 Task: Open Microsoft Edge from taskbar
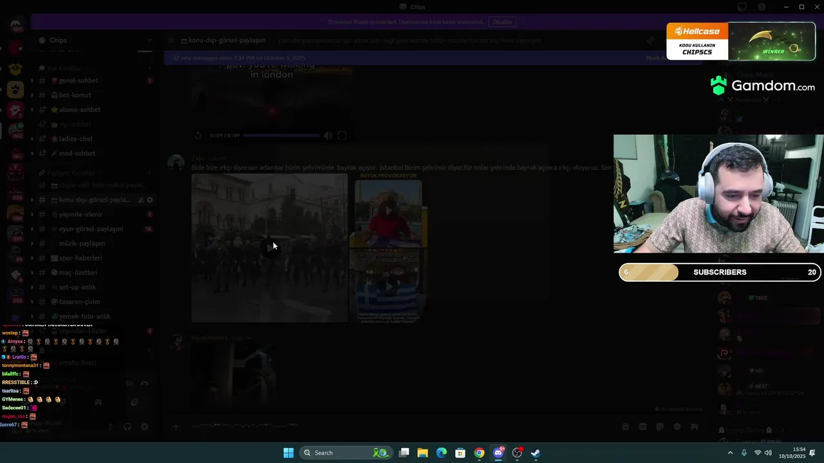tap(442, 453)
